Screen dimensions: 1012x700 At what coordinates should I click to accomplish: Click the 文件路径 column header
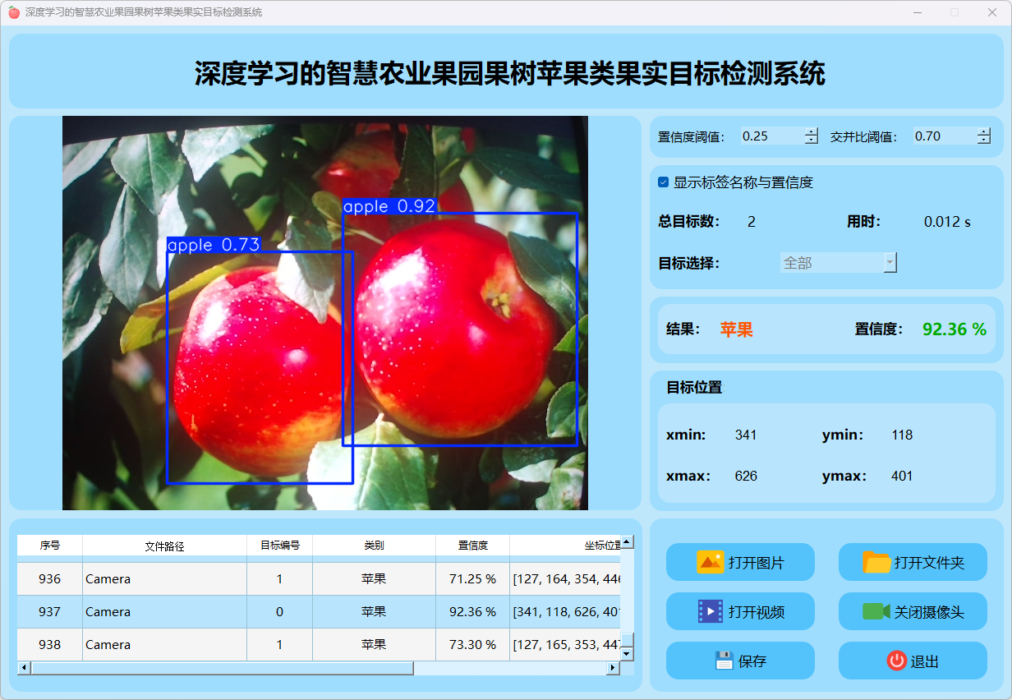coord(165,546)
